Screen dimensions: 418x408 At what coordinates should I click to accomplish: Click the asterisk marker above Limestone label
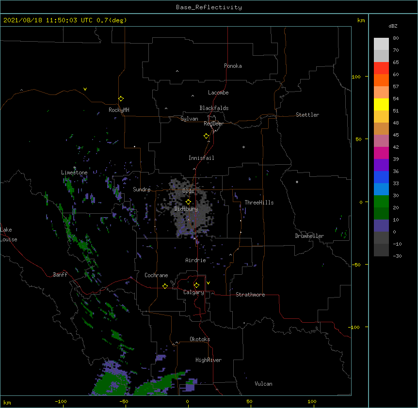click(75, 168)
